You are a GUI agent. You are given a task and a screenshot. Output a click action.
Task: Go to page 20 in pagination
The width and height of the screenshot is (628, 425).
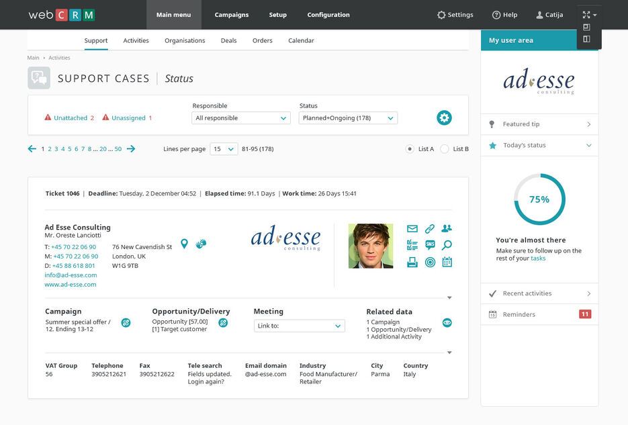point(103,149)
